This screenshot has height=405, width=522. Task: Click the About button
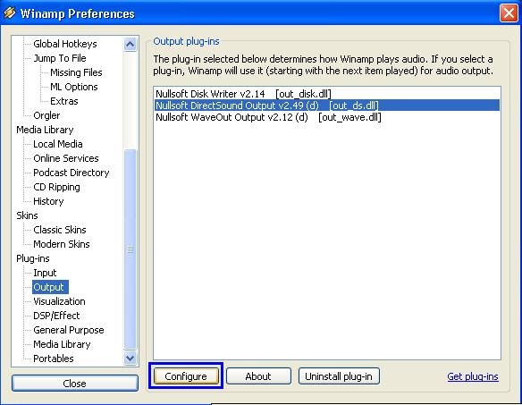tap(258, 376)
